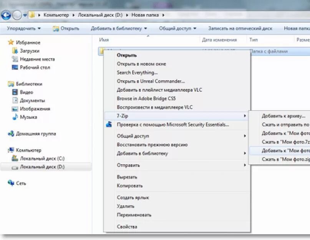Click the Локальный диск (C:) drive icon
Screen dimensions: 310x240
15,158
